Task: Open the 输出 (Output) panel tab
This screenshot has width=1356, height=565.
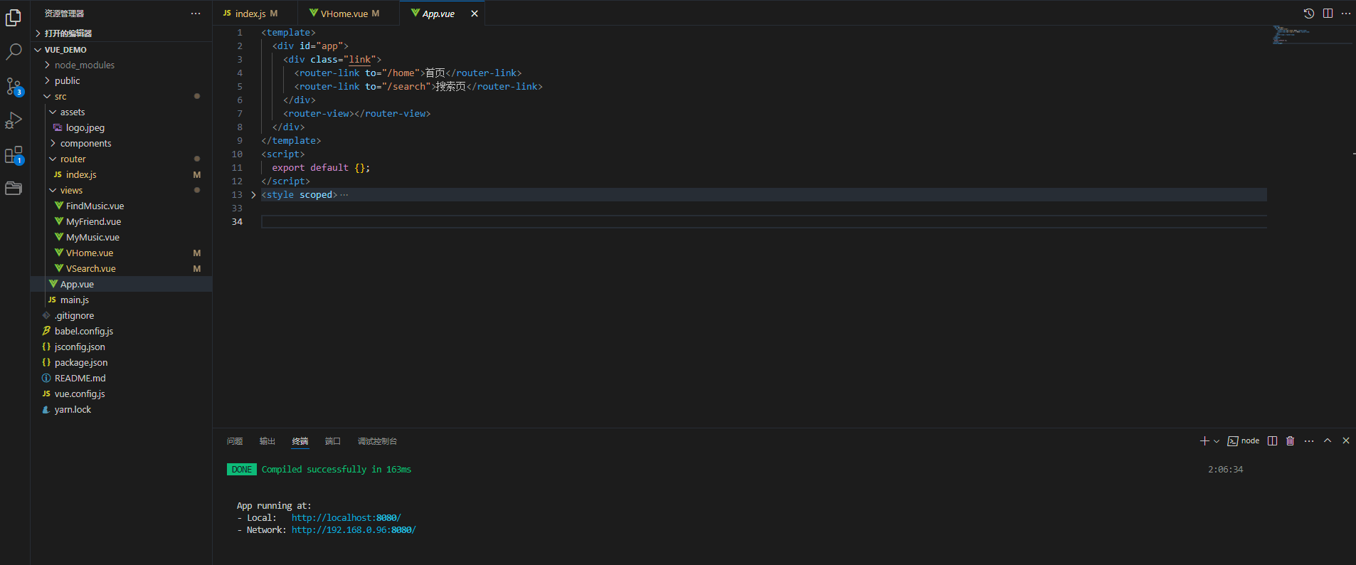Action: 268,441
